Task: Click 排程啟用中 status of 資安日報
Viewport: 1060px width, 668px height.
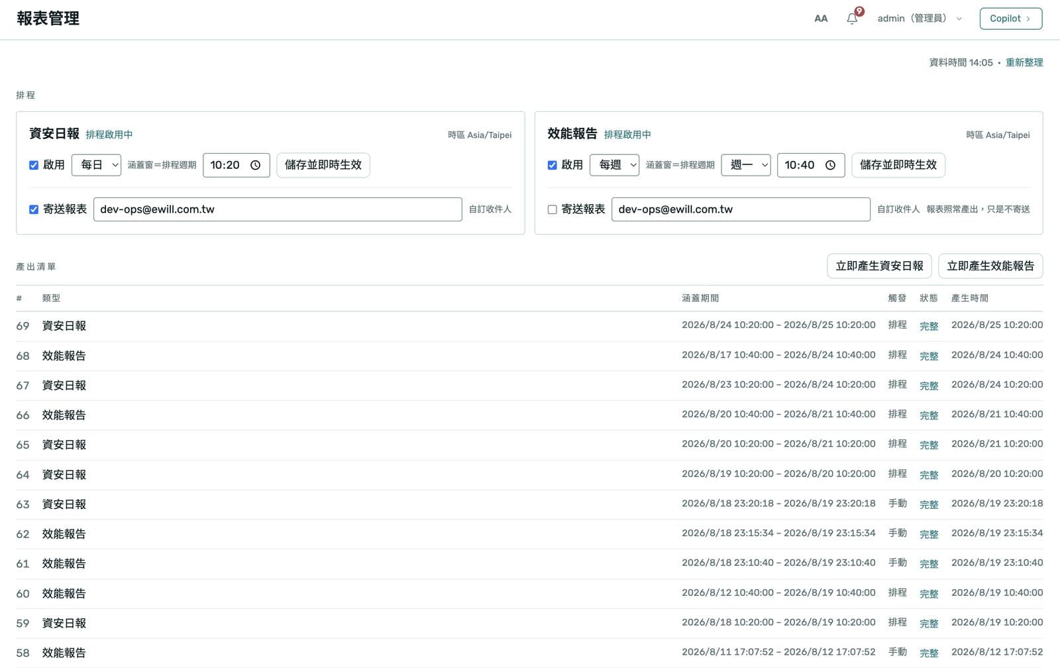Action: [109, 135]
